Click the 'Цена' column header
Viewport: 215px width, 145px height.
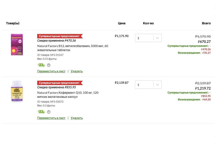tap(122, 23)
